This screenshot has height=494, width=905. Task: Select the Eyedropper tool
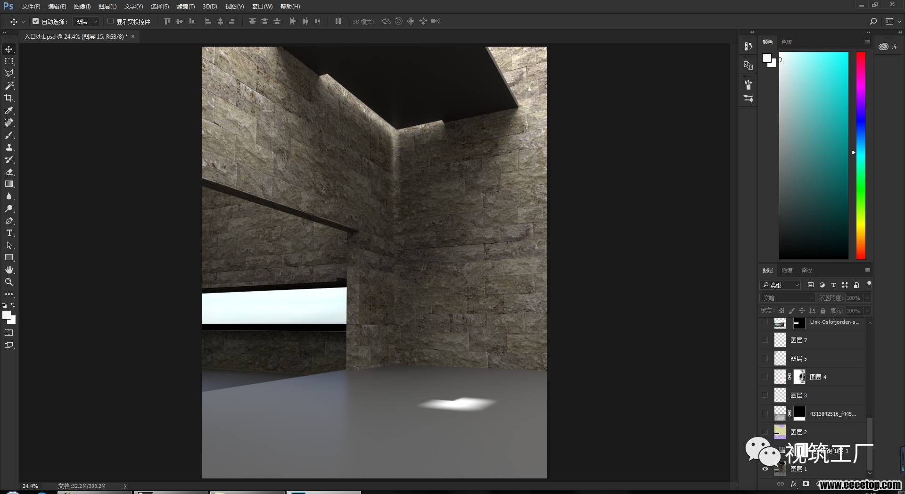(x=9, y=110)
